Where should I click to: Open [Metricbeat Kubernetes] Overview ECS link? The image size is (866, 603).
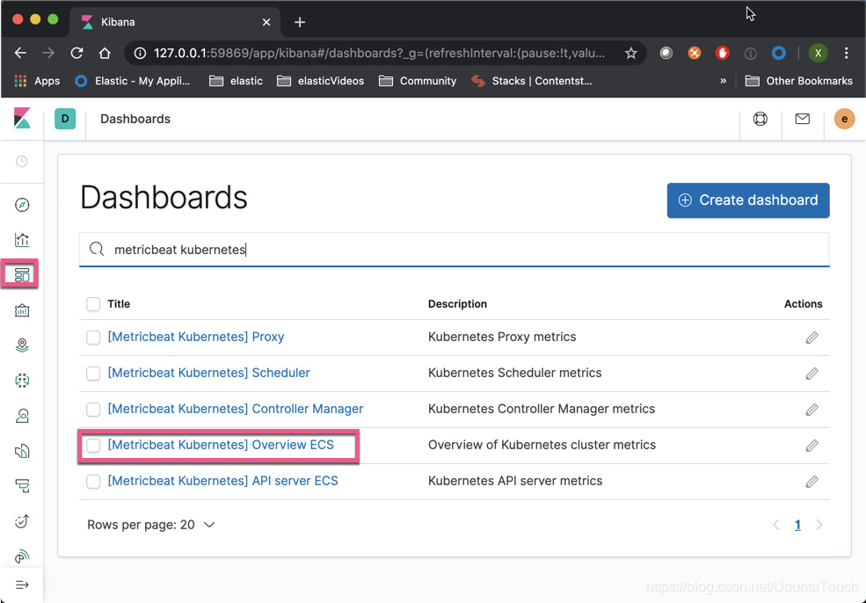221,445
